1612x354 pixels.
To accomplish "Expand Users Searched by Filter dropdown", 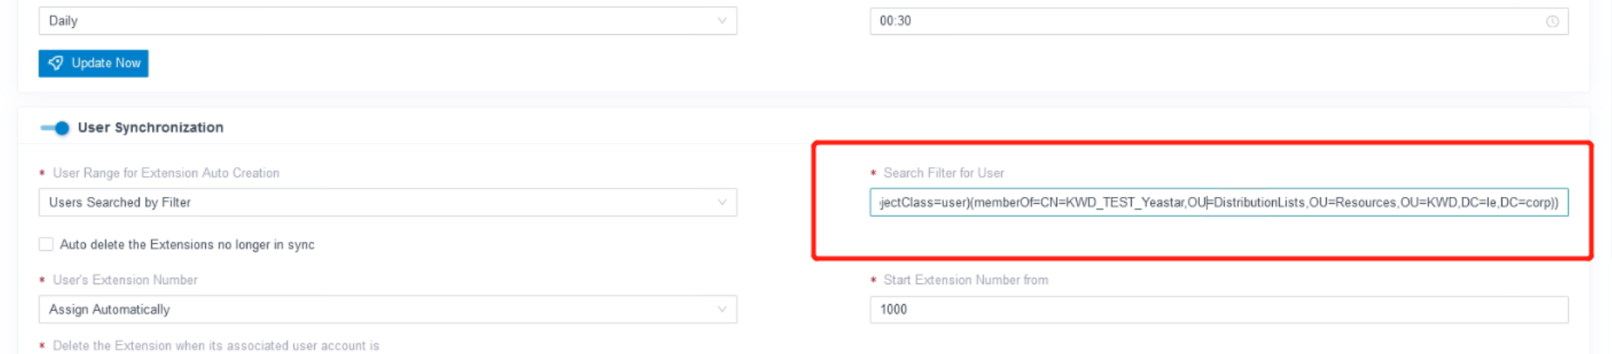I will pos(387,202).
